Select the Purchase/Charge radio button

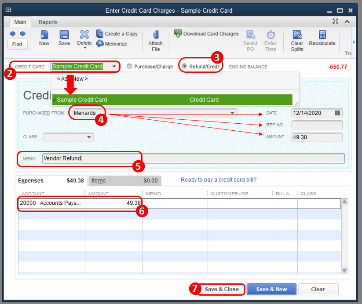coord(129,67)
